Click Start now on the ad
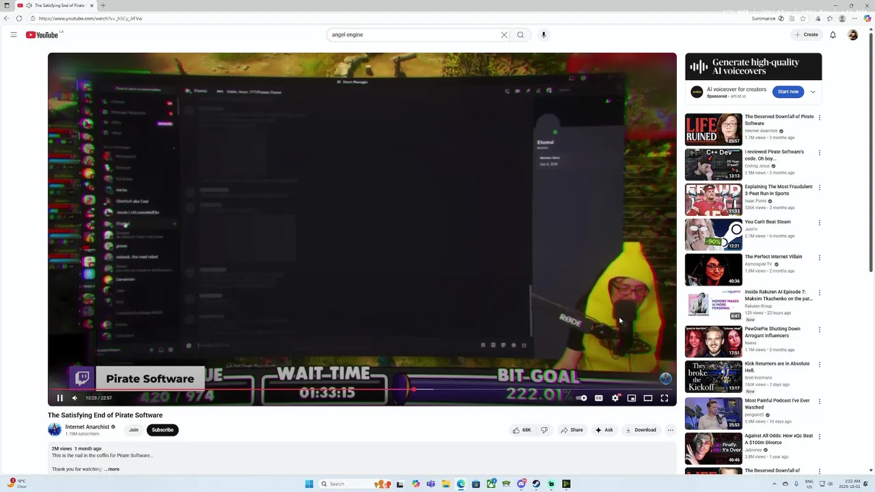875x492 pixels. [x=787, y=92]
